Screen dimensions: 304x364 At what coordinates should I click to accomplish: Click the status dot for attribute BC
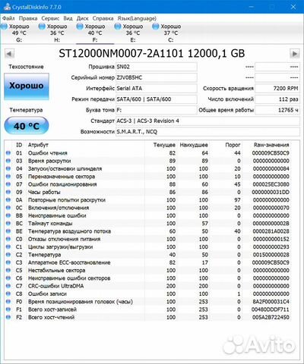point(8,224)
